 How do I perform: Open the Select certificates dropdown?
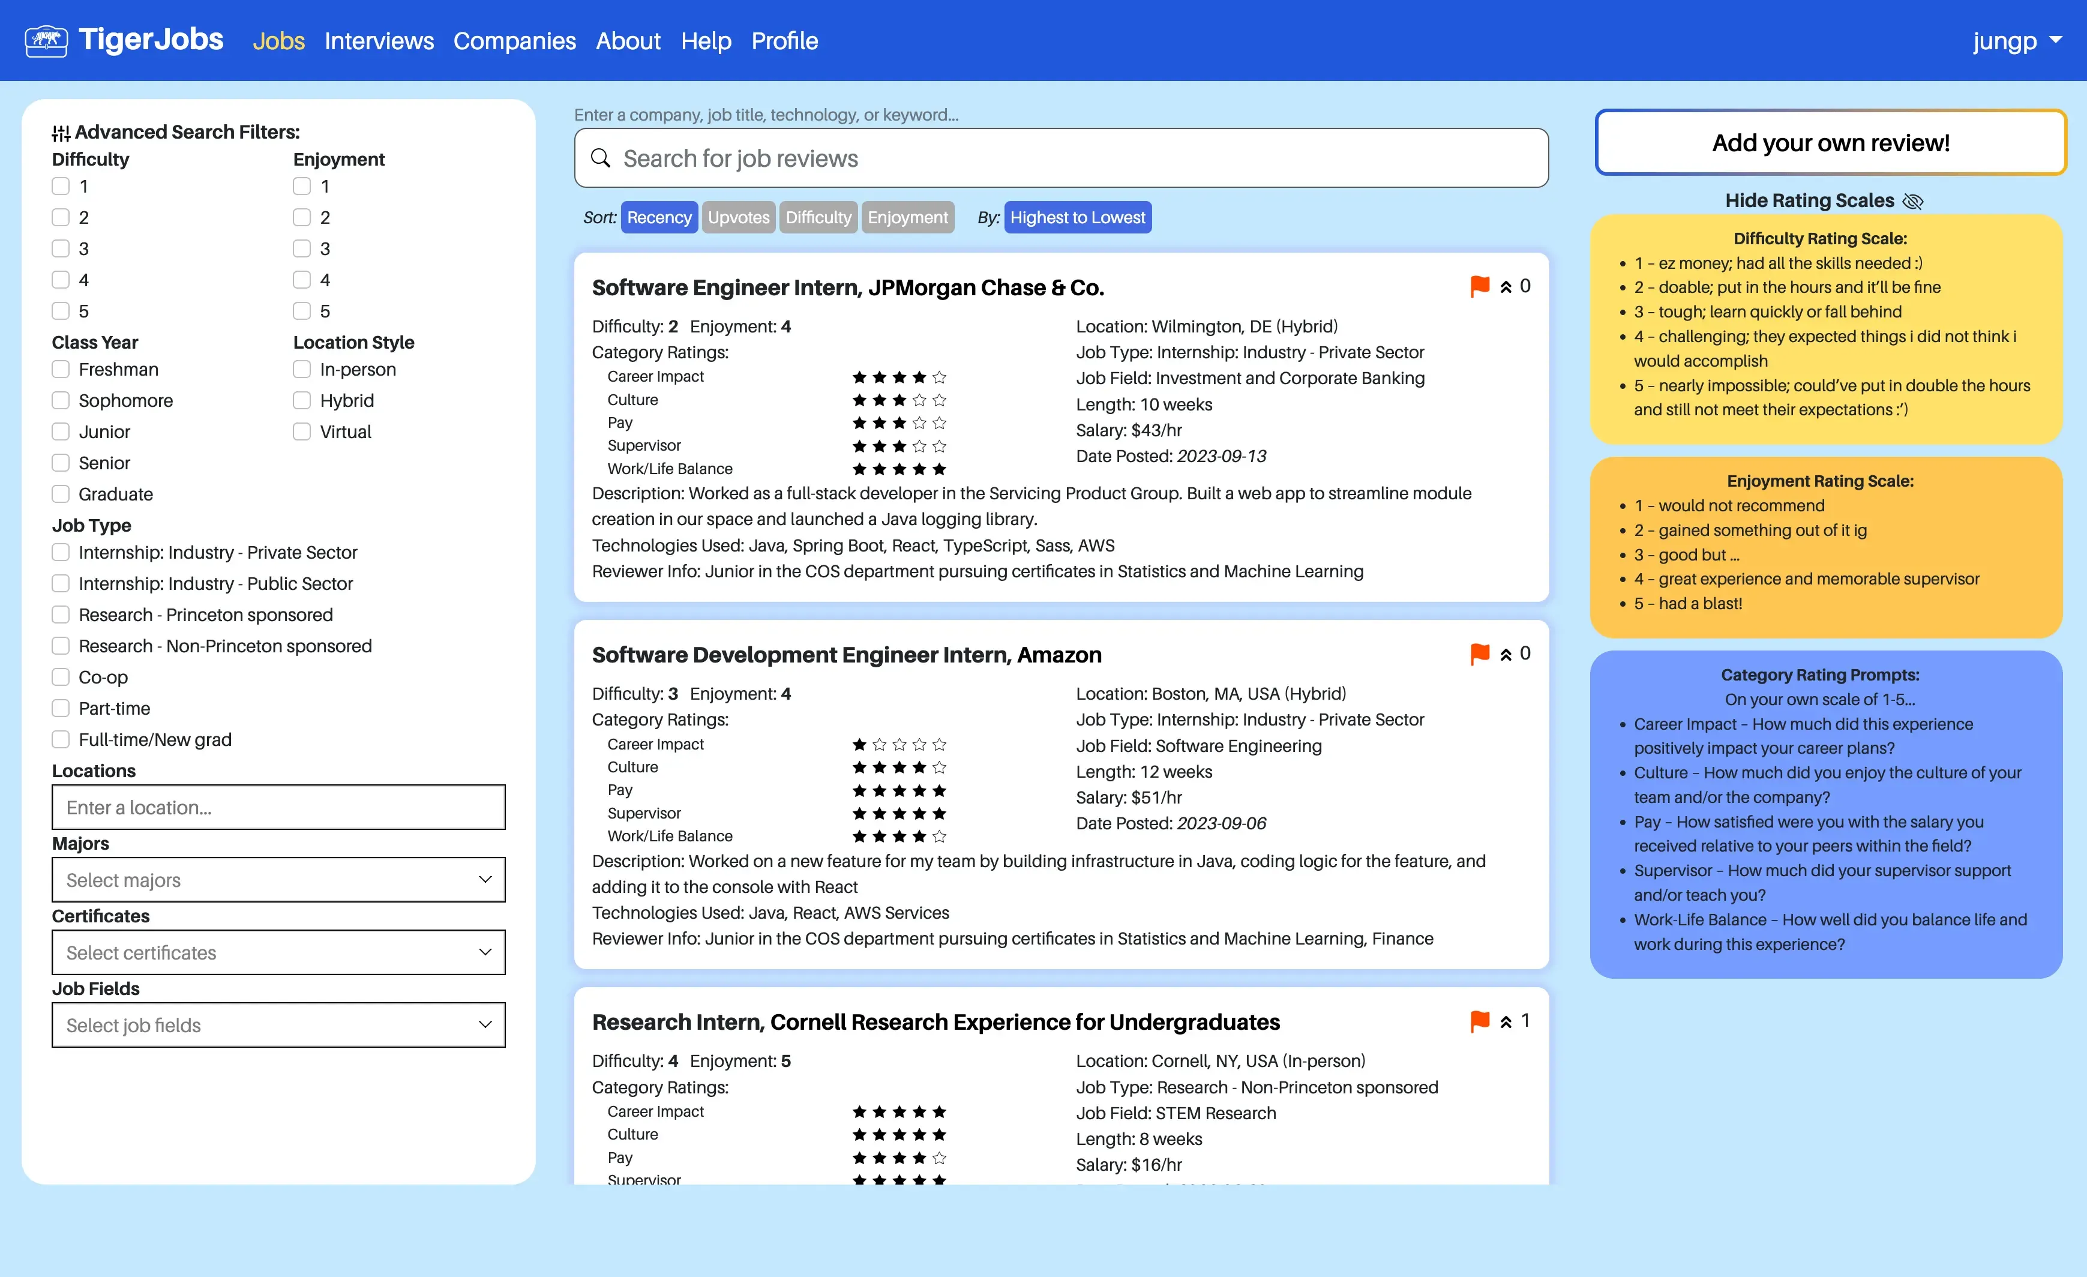278,952
